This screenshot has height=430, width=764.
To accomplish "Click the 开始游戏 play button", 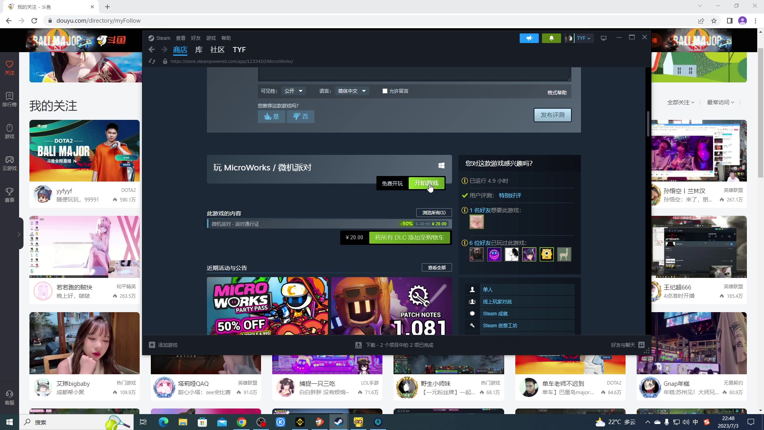I will (x=427, y=183).
